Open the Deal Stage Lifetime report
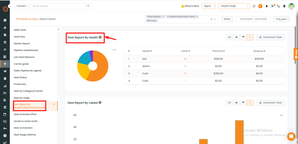The height and width of the screenshot is (144, 298). [25, 135]
